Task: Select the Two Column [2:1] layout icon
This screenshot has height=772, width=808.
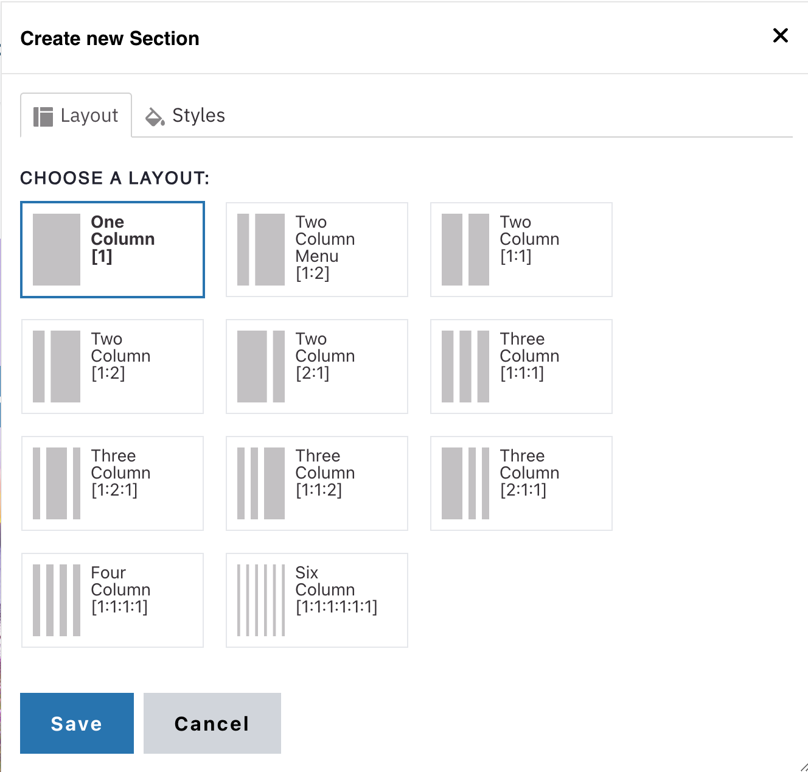Action: click(x=261, y=367)
